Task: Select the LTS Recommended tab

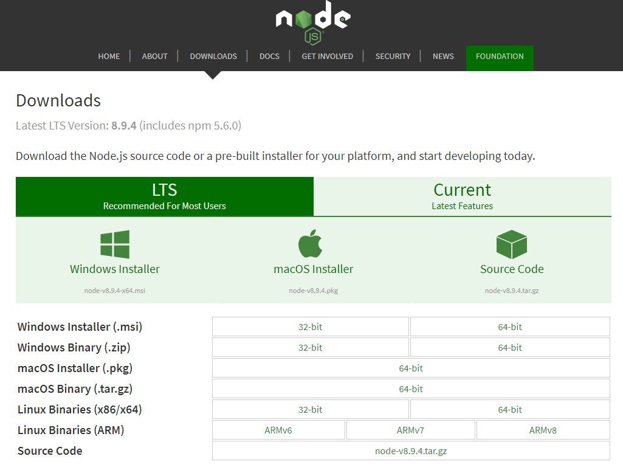Action: coord(165,196)
